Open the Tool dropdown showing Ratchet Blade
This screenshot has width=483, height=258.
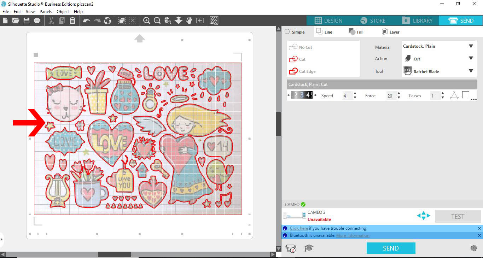tap(471, 71)
